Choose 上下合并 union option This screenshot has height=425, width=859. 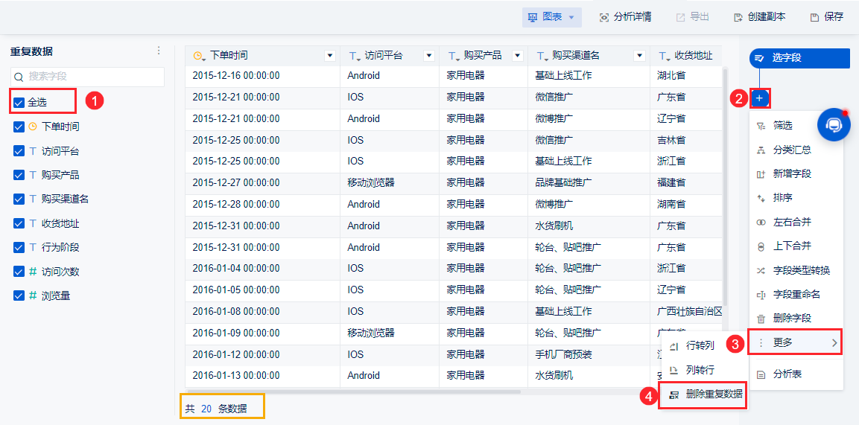[796, 246]
